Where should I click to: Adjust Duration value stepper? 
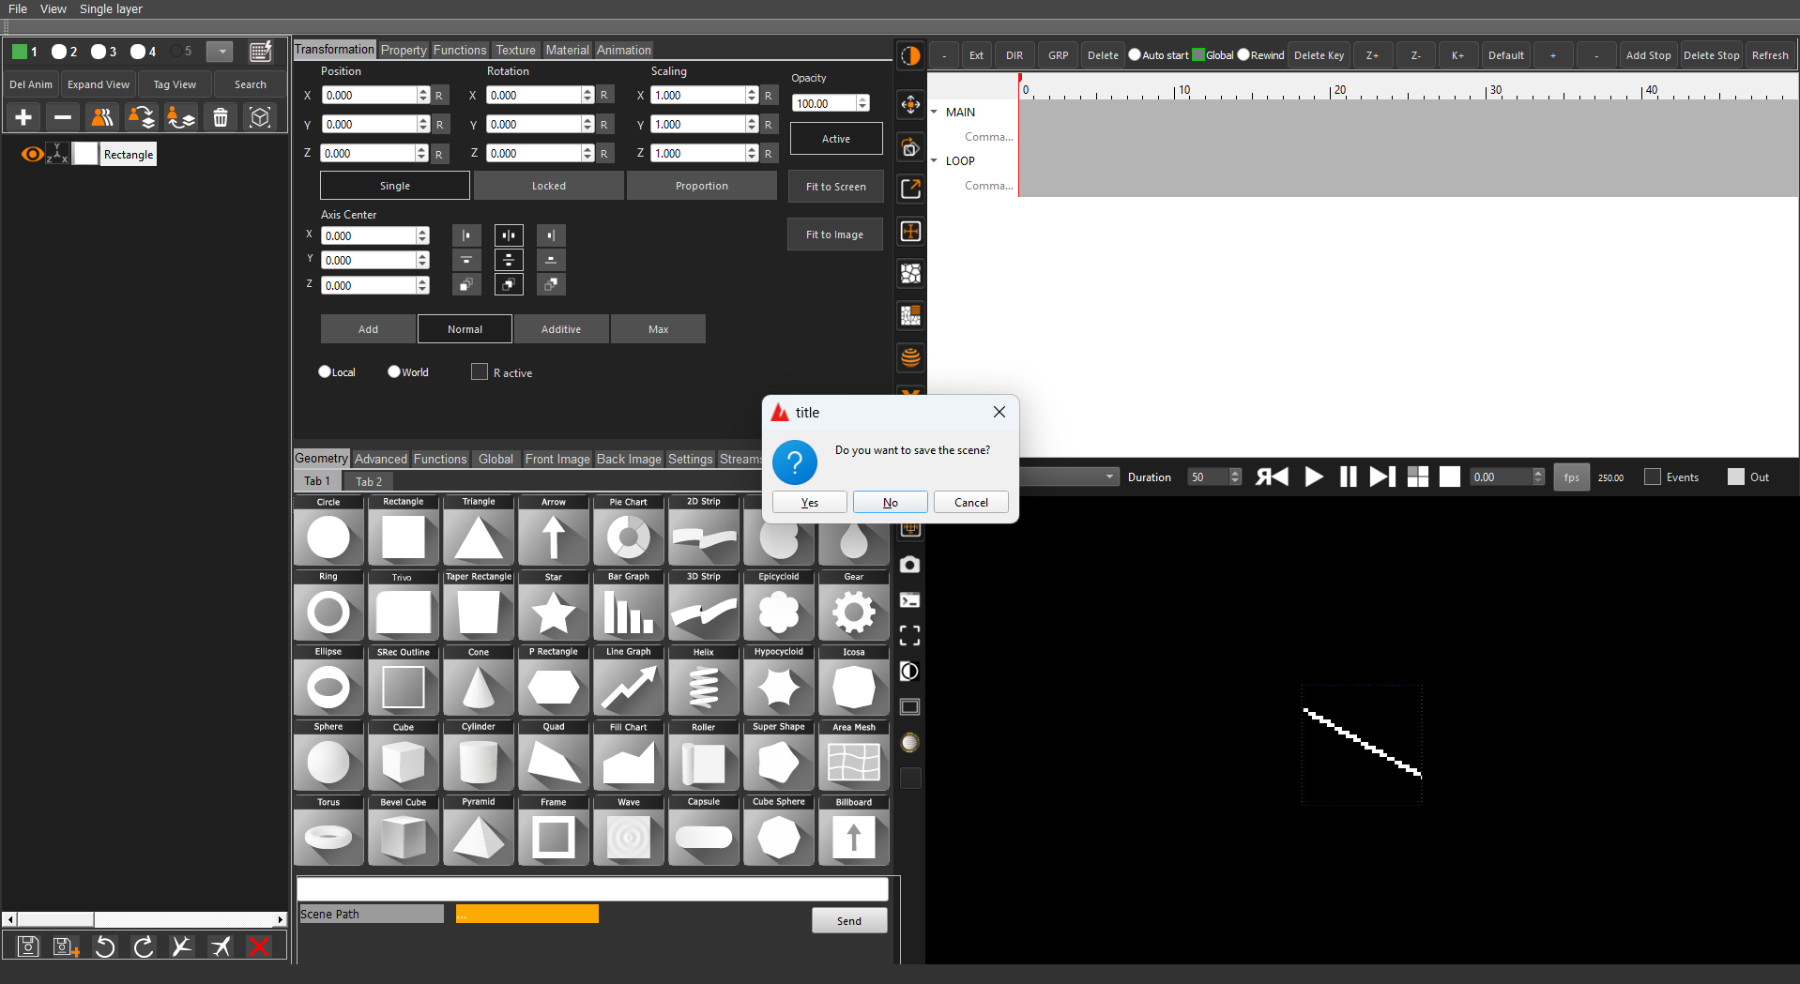pyautogui.click(x=1235, y=477)
